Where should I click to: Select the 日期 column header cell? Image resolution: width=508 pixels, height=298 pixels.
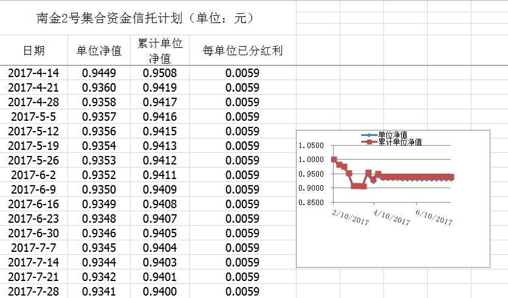[x=34, y=51]
